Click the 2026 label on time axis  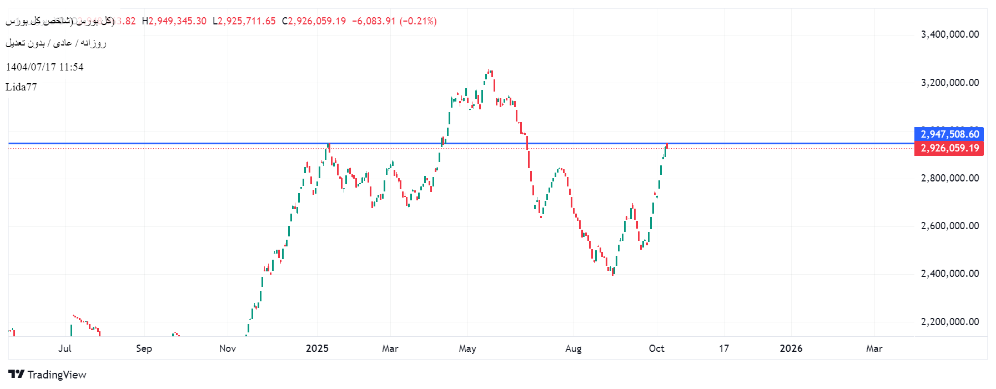791,348
